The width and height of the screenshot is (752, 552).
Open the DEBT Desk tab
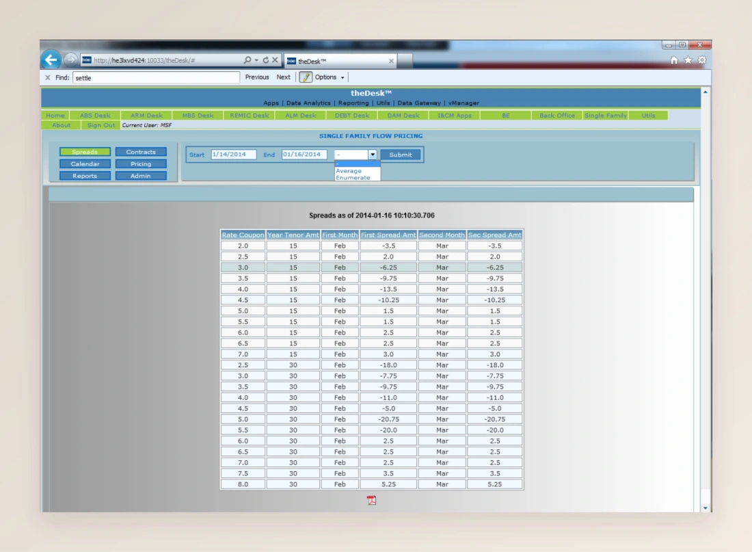point(351,115)
